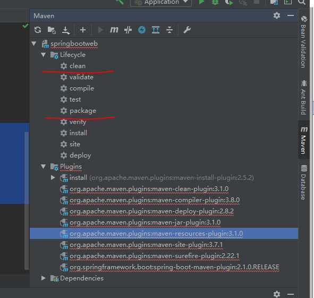Debug Application with bug icon

tap(215, 2)
